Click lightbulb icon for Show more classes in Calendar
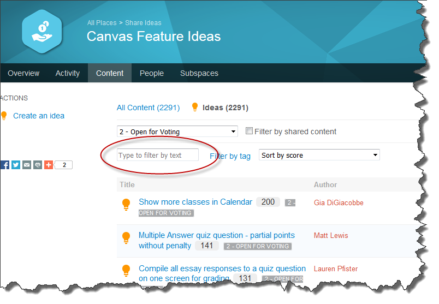439x304 pixels. point(126,204)
